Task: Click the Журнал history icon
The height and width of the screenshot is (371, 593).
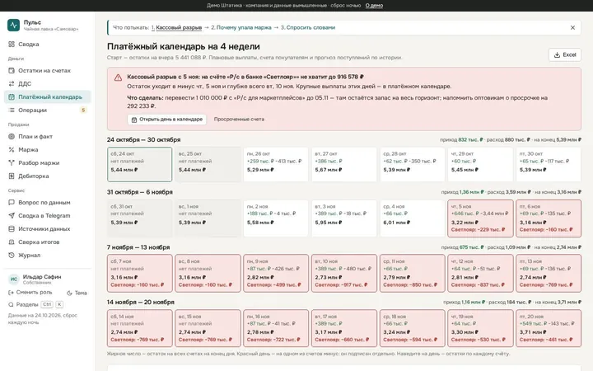Action: pyautogui.click(x=12, y=255)
